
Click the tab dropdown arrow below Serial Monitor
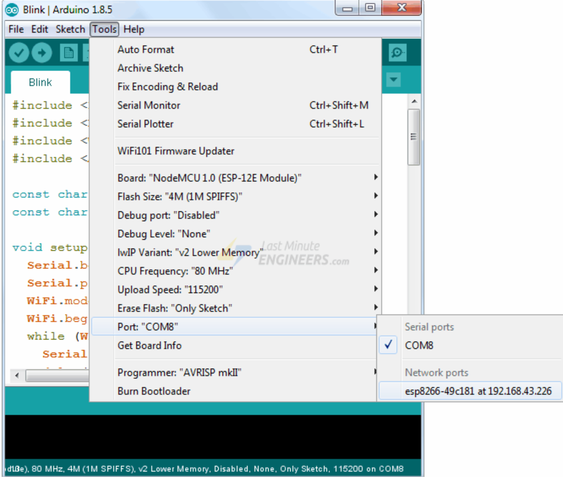coord(393,80)
